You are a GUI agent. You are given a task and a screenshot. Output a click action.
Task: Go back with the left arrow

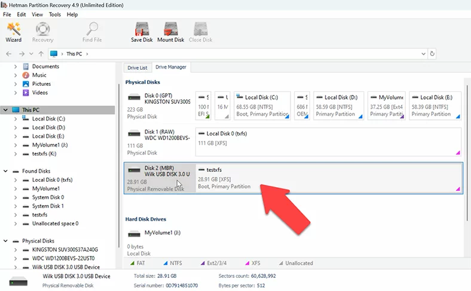coord(9,54)
